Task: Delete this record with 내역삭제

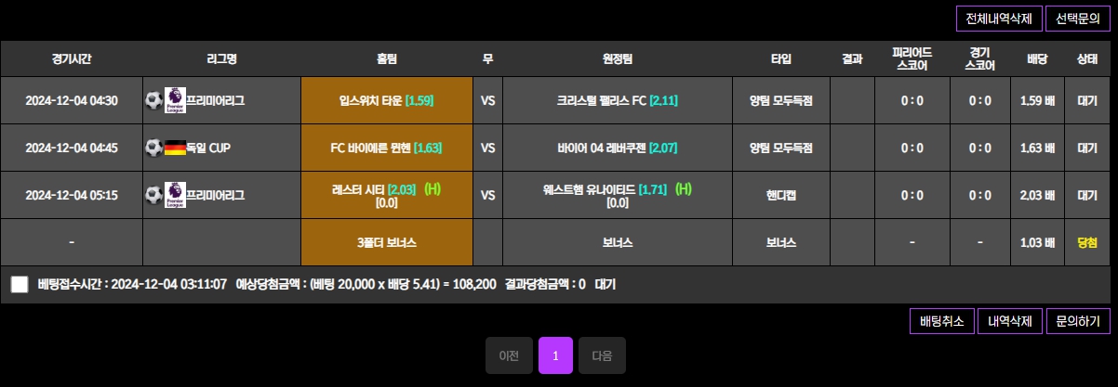Action: point(1010,321)
